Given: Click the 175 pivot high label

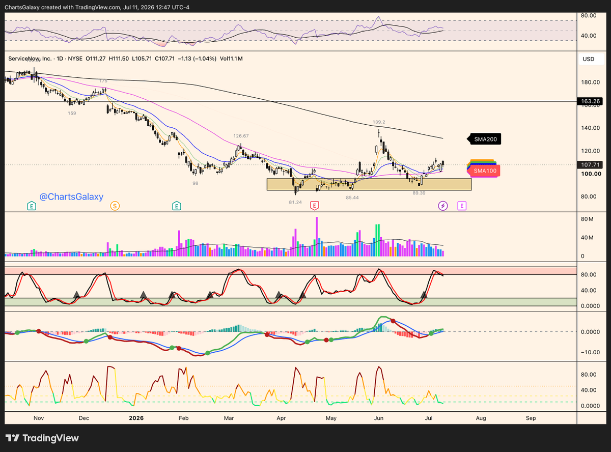Looking at the screenshot, I should pos(103,81).
